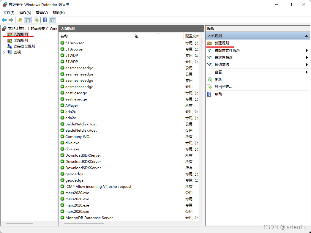Click the green check icon of Company WOL rule

click(62, 136)
